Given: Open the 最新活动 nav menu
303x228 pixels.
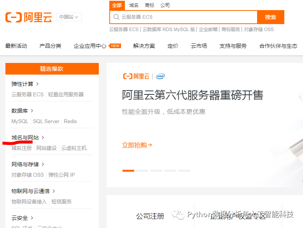Looking at the screenshot, I should 16,46.
